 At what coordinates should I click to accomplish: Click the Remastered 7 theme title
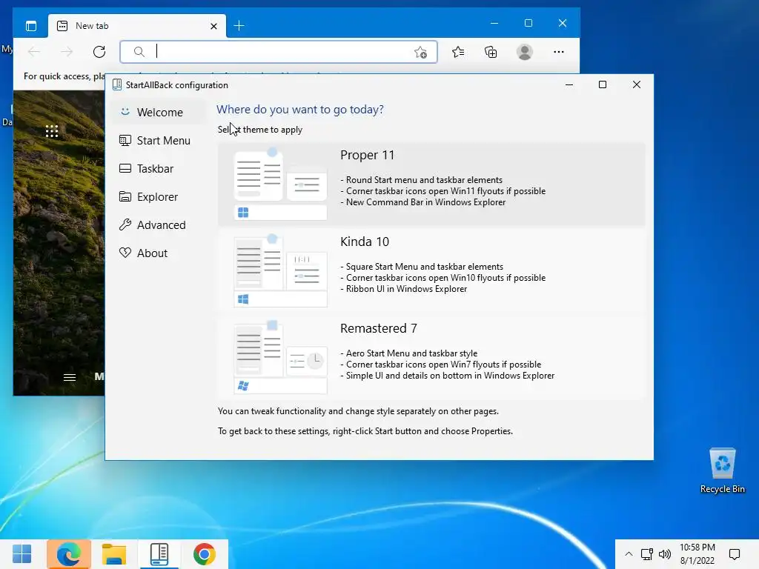379,328
